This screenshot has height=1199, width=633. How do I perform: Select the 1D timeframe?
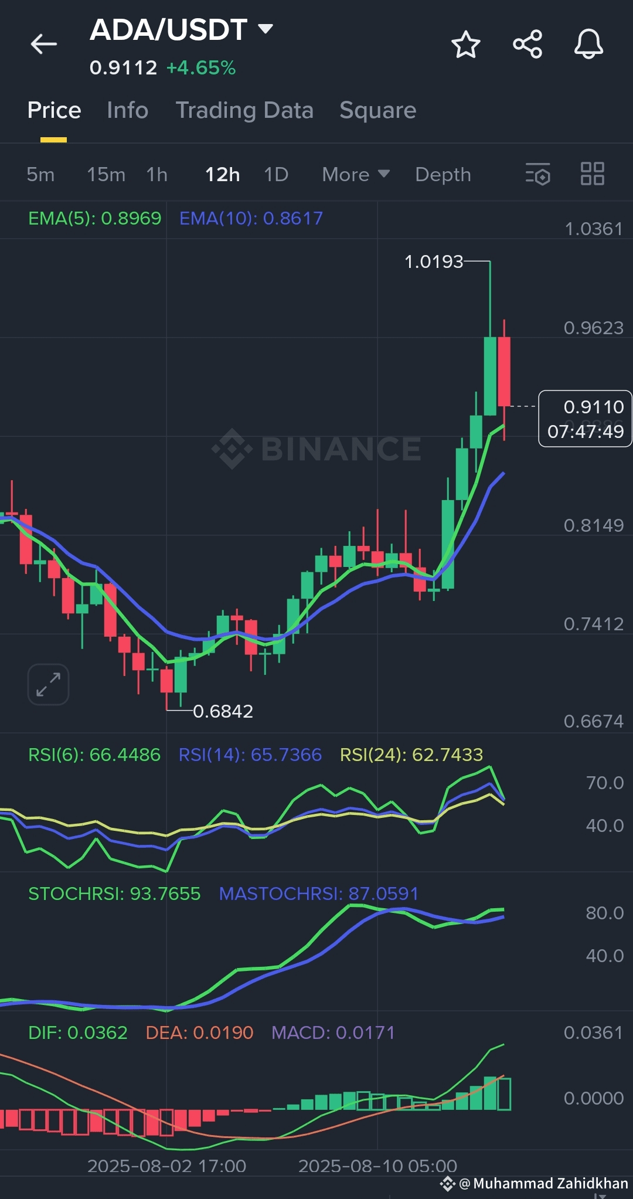click(276, 174)
